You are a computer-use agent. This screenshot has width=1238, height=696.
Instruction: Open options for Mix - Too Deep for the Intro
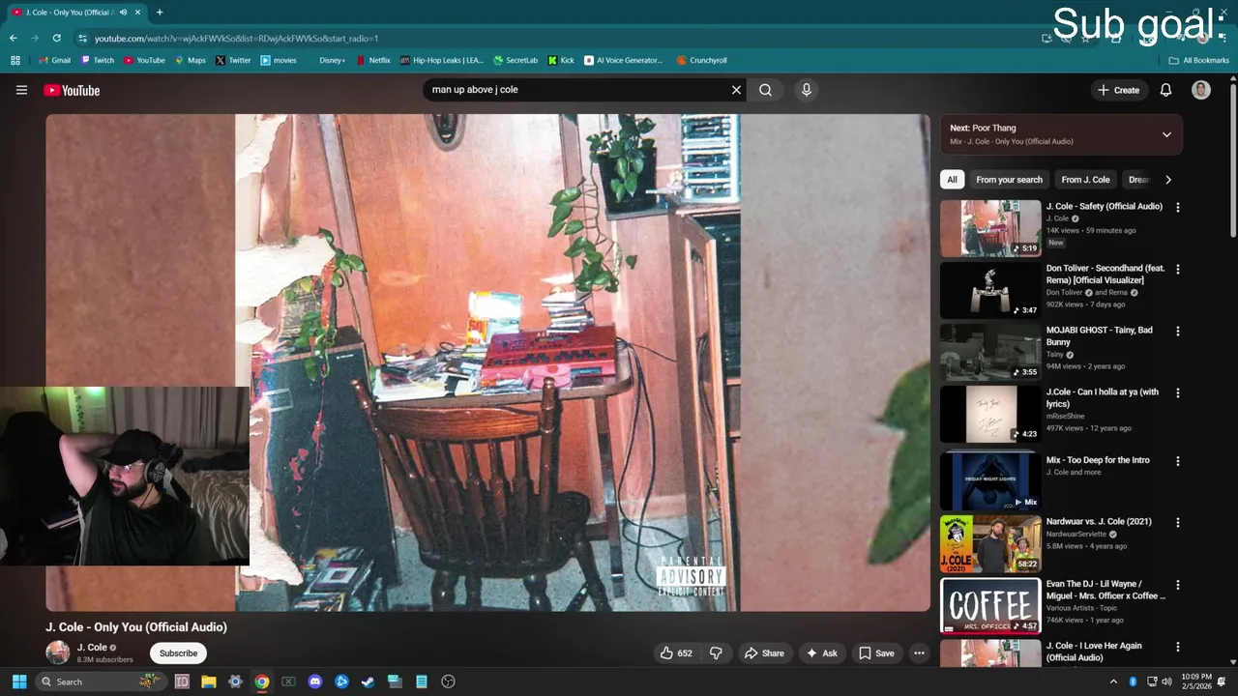click(x=1177, y=460)
